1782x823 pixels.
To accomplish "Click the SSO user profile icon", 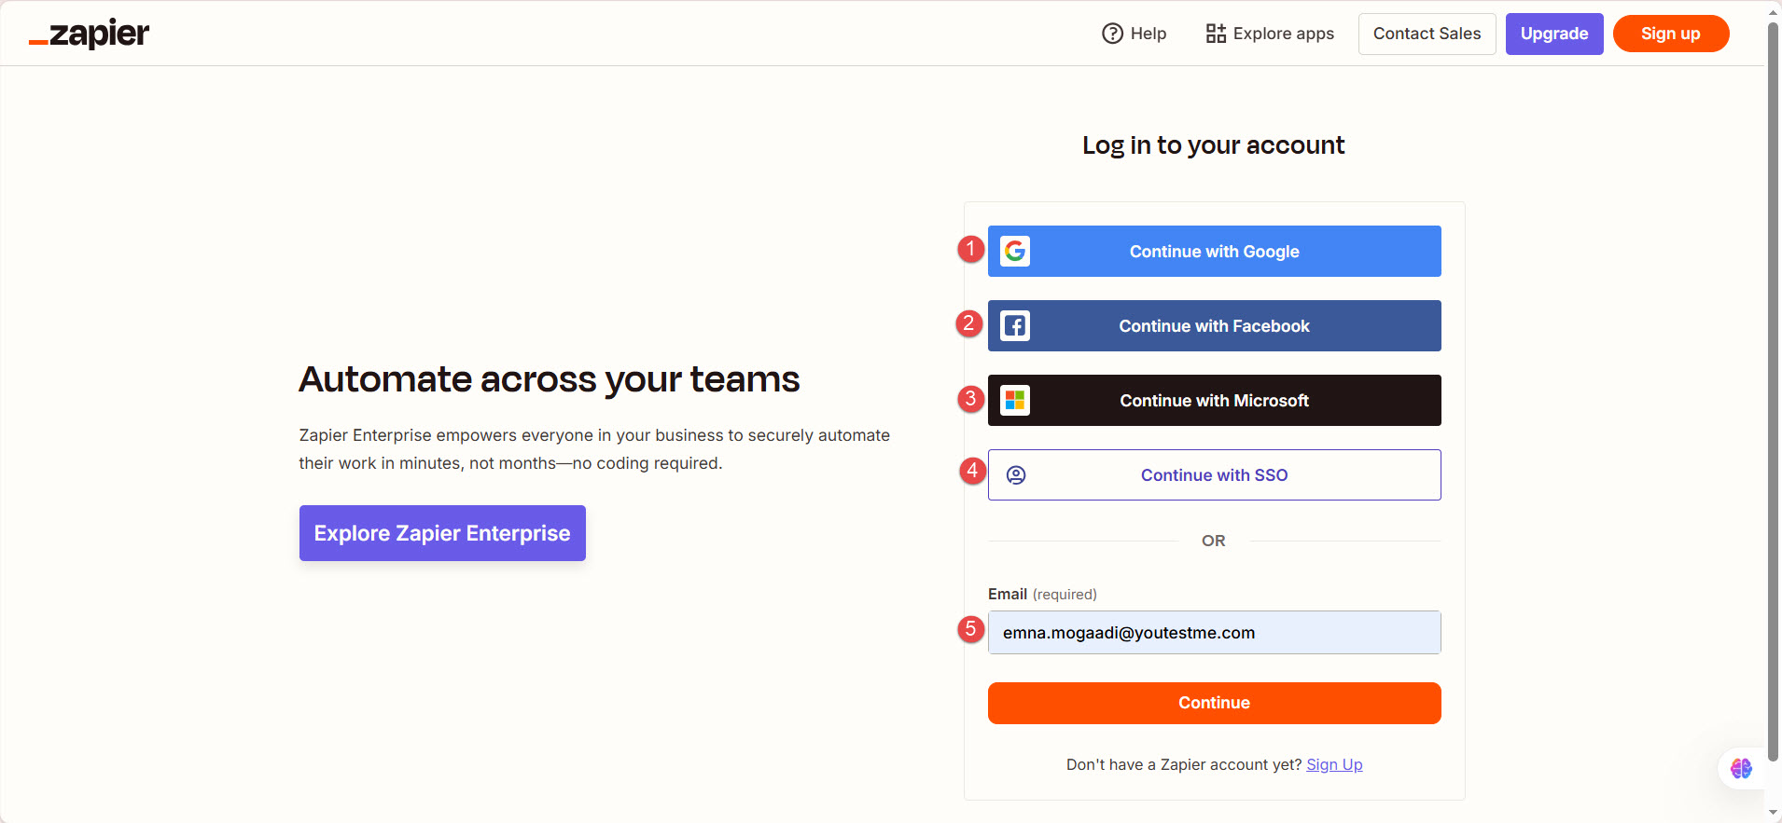I will 1016,475.
